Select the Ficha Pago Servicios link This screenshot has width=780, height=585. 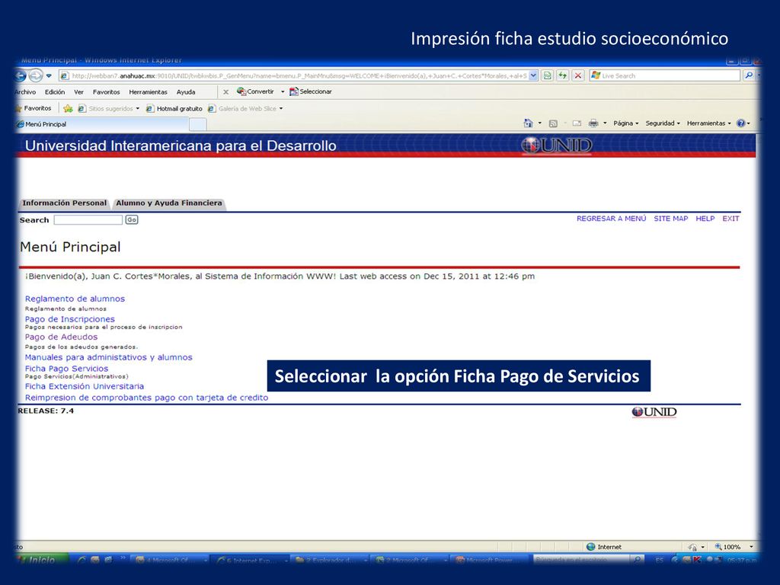point(67,369)
